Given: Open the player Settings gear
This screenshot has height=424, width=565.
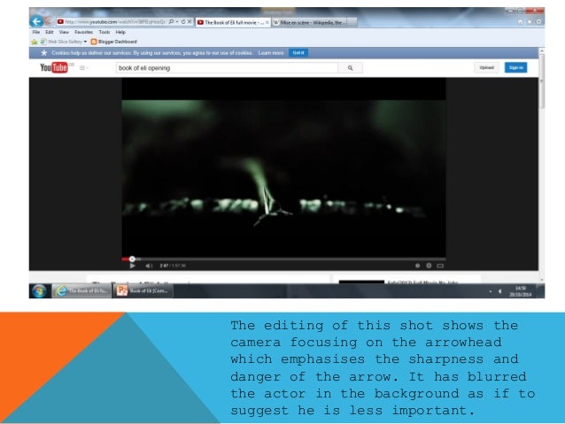Looking at the screenshot, I should click(x=429, y=266).
